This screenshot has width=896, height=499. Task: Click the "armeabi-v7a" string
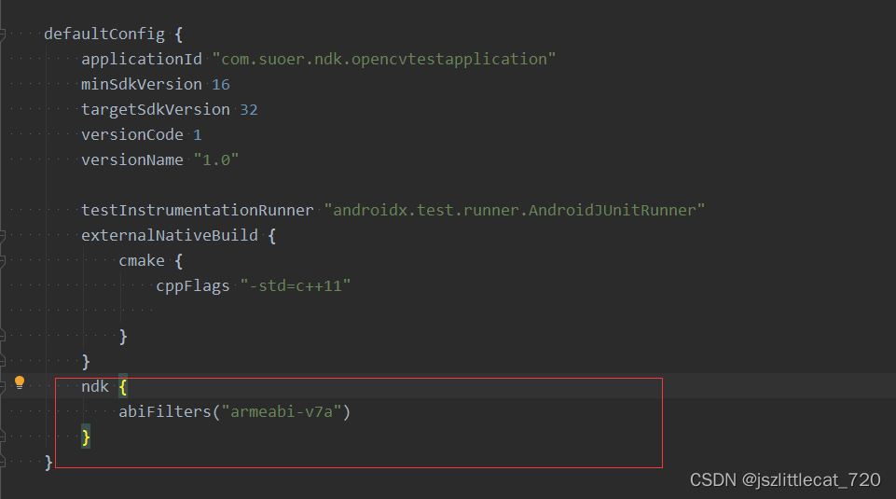tap(282, 411)
